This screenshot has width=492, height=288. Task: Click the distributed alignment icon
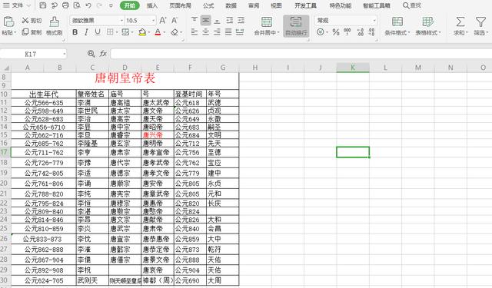coord(240,32)
